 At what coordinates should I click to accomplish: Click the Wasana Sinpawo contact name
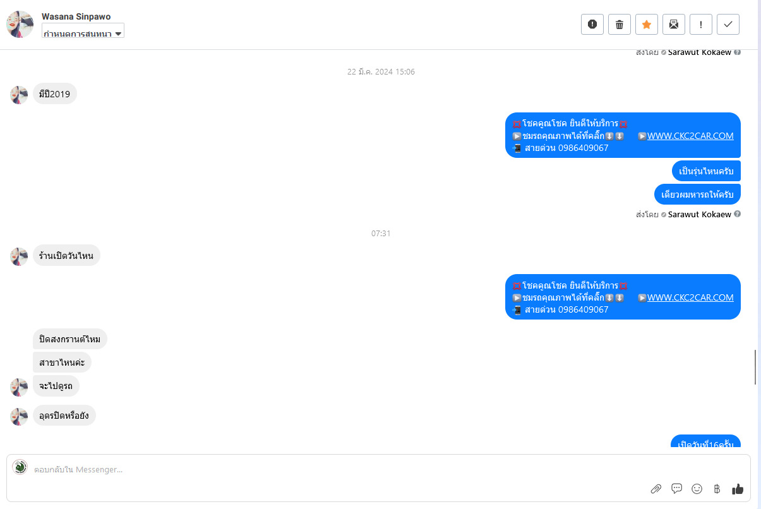pos(76,16)
